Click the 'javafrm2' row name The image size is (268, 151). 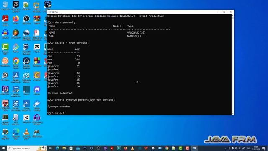54,66
